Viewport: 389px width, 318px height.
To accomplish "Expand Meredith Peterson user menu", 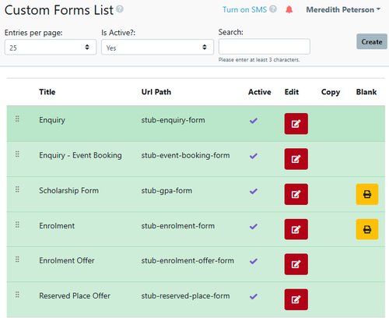I will point(343,10).
